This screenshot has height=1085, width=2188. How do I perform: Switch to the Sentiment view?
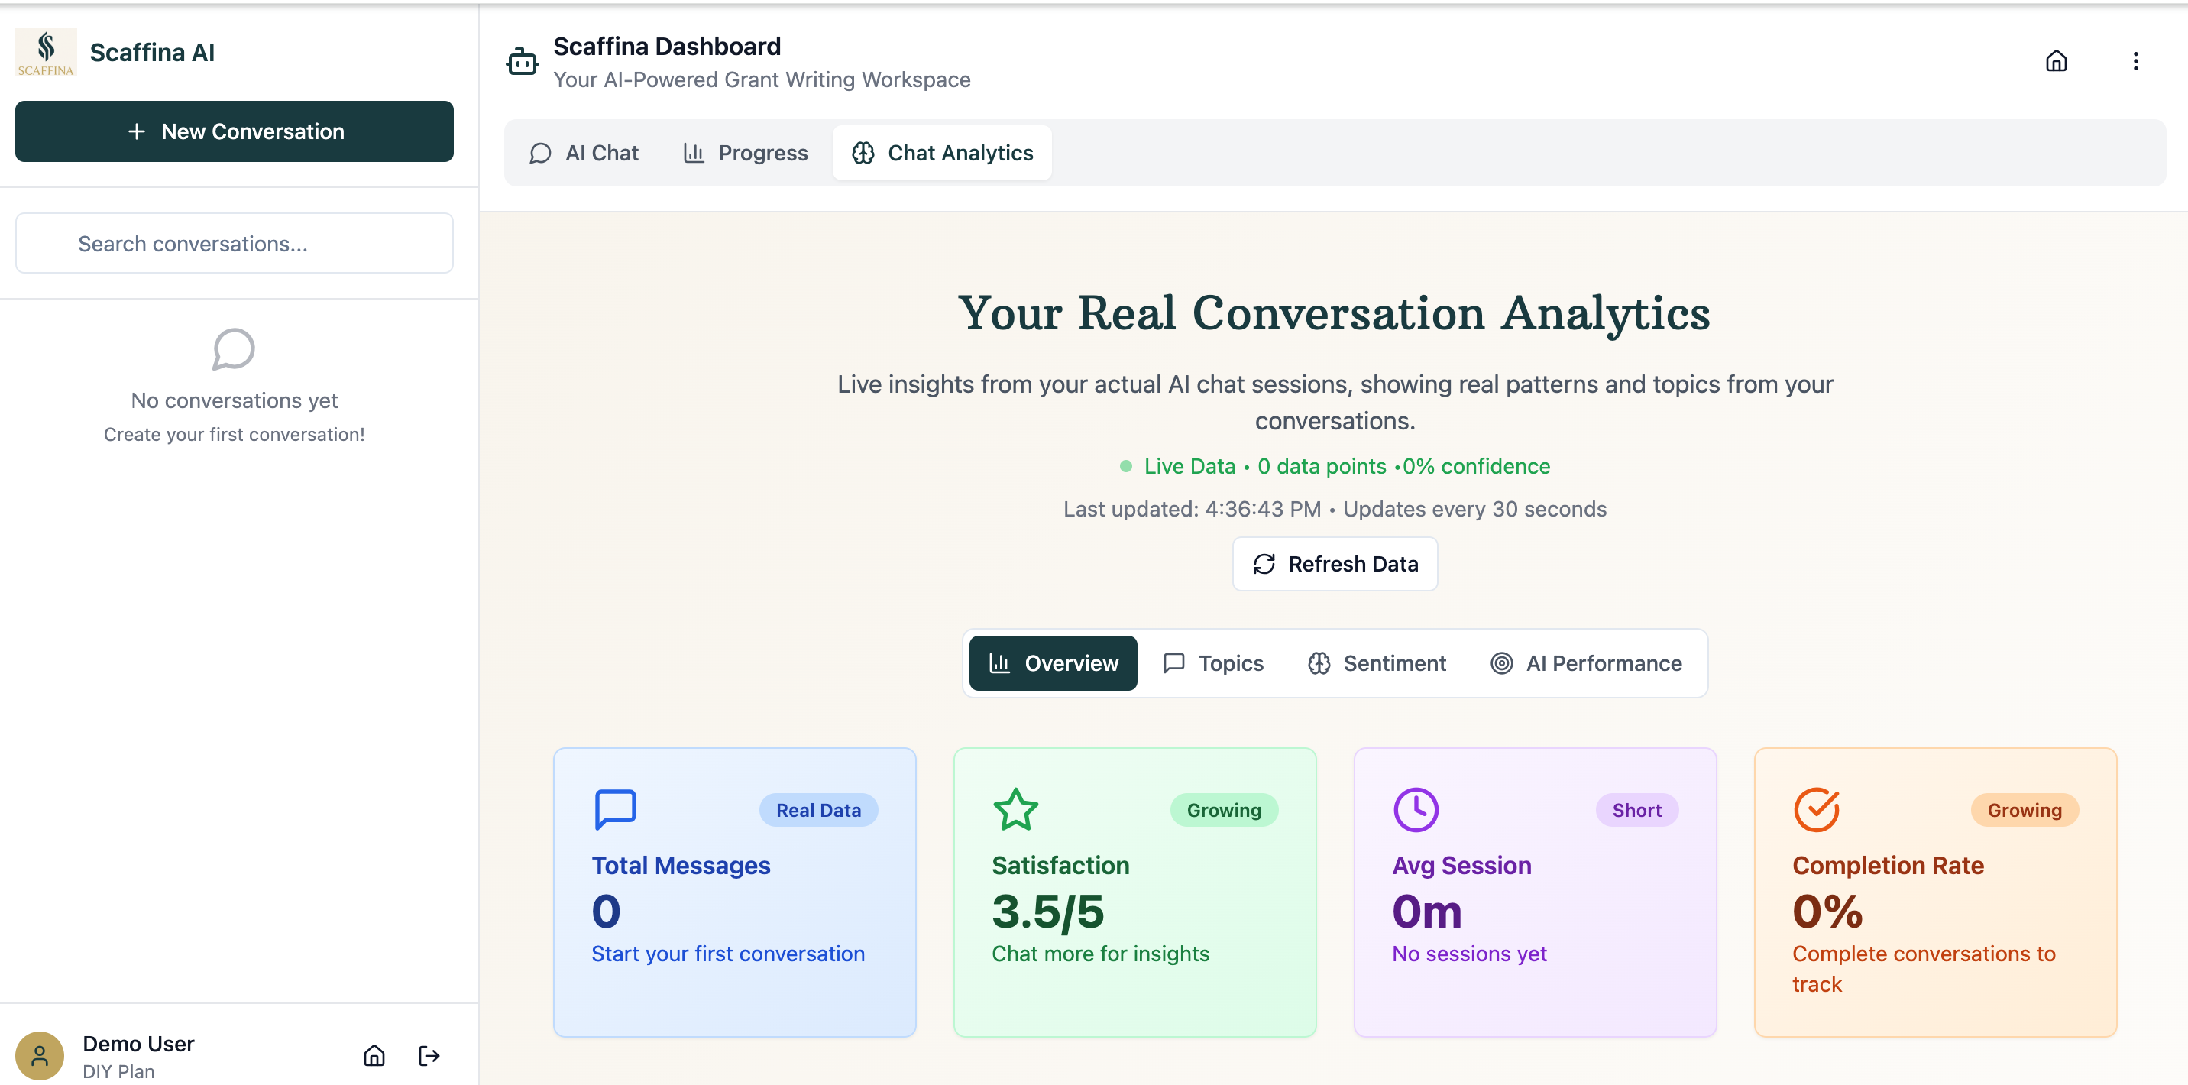tap(1376, 662)
